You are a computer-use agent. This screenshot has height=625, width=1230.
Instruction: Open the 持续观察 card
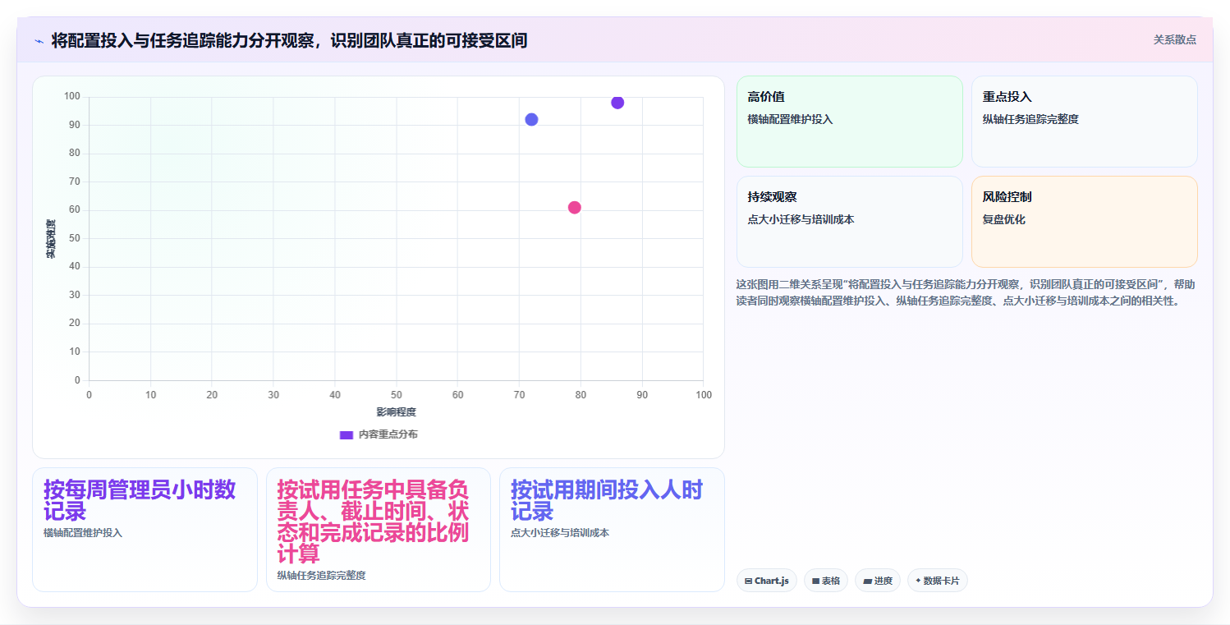pos(849,222)
